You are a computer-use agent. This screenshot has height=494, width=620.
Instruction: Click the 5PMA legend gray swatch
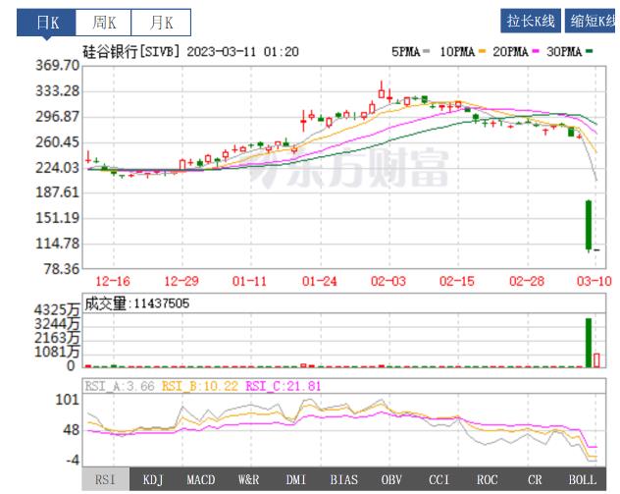(426, 51)
